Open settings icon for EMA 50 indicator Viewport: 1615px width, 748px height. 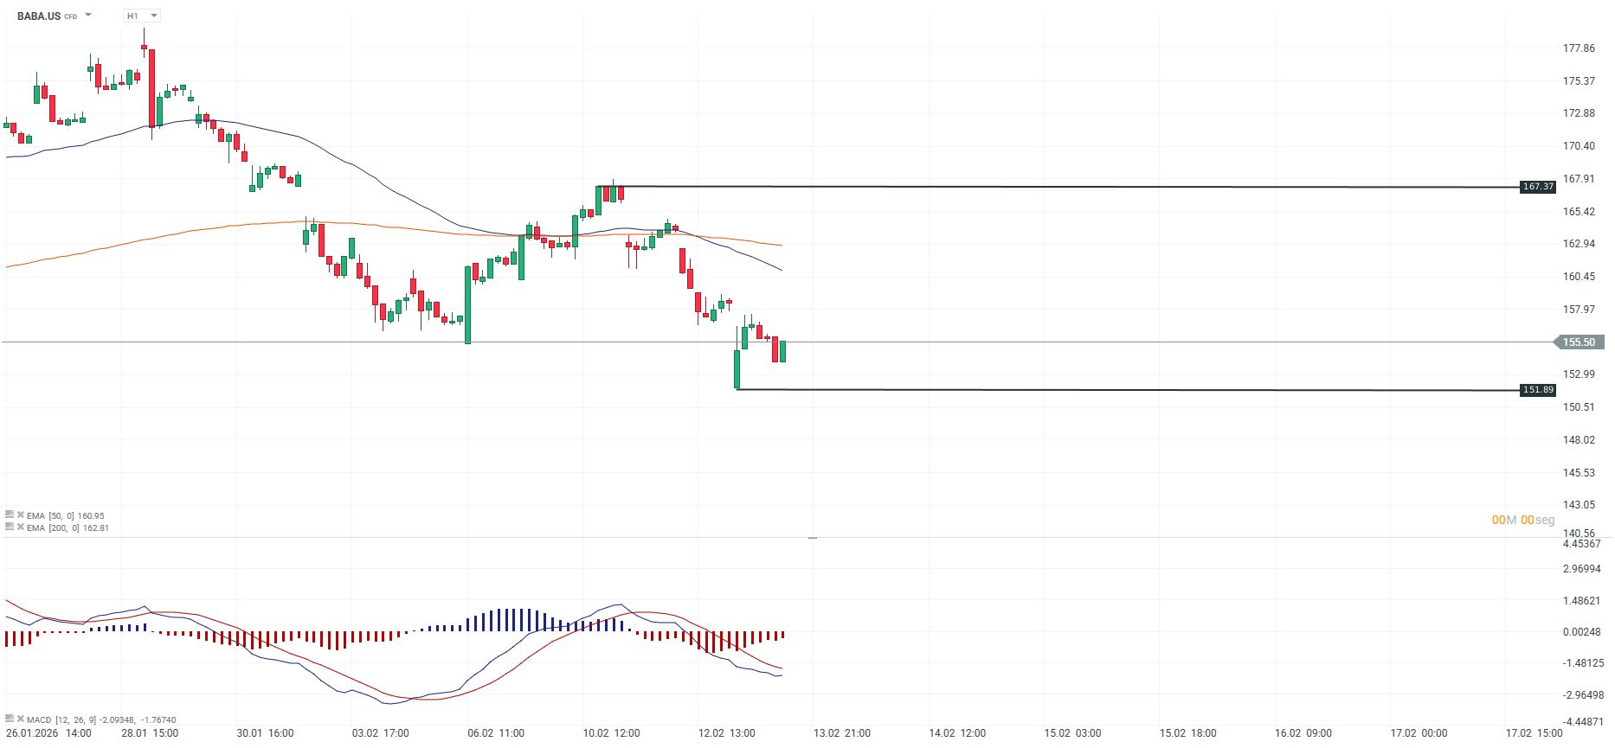(x=10, y=515)
